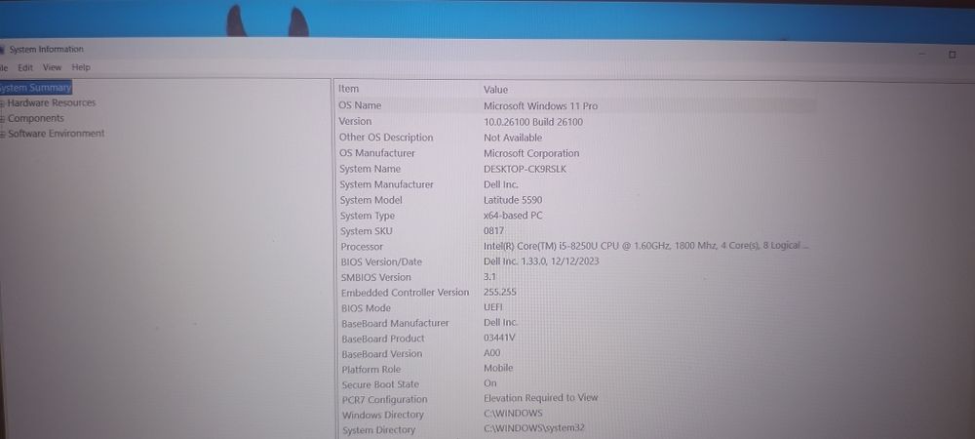The image size is (975, 439).
Task: Click value Dell Inc. 1.33.0, 12/12/2023
Action: click(x=541, y=261)
